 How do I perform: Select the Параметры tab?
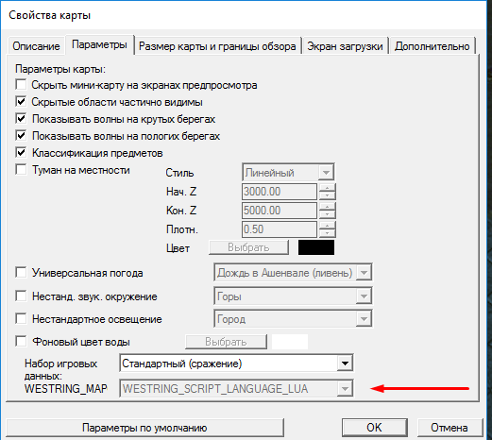coord(99,44)
